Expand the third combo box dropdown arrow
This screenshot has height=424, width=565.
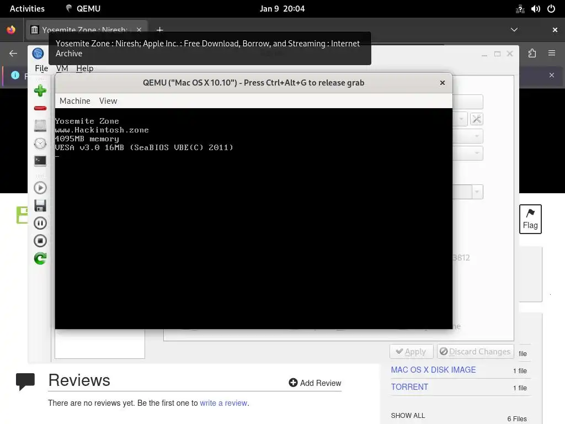pyautogui.click(x=476, y=153)
